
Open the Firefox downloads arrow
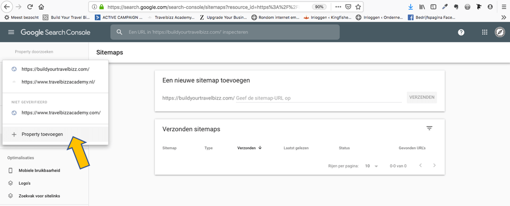[411, 6]
